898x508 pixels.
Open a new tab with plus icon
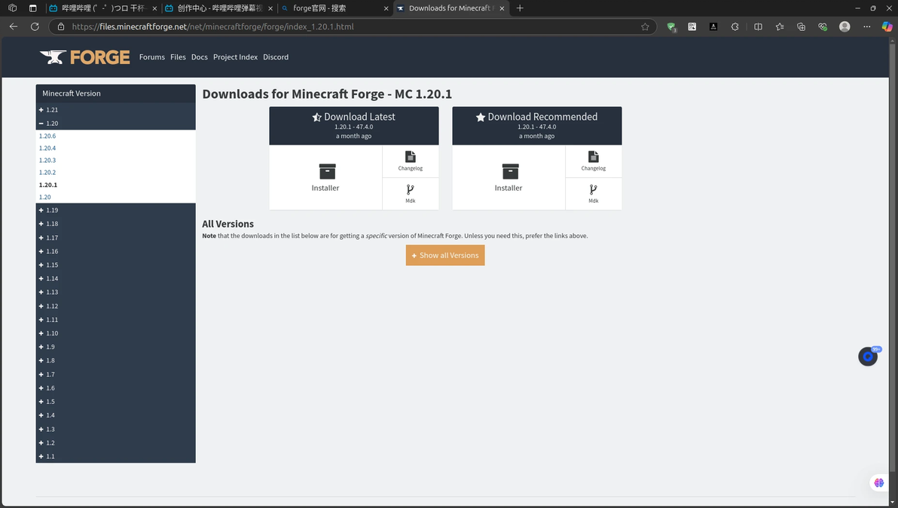pos(520,8)
